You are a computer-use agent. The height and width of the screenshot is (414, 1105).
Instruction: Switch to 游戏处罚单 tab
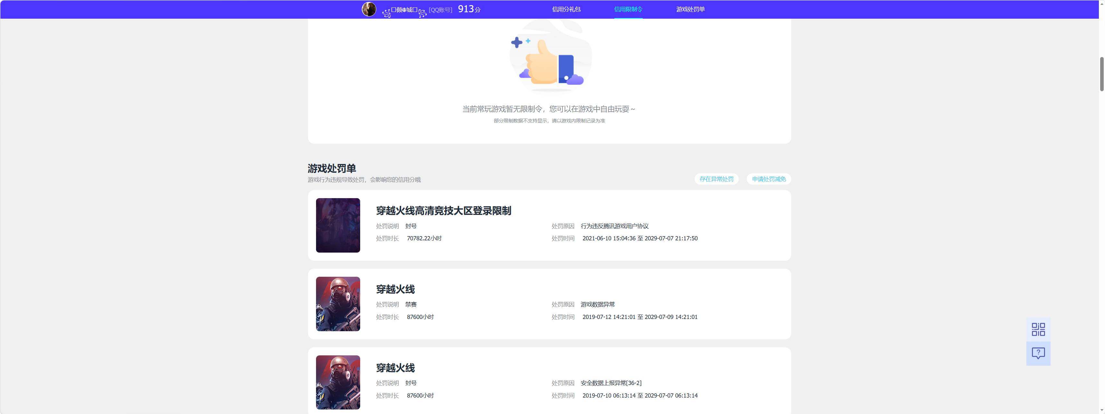tap(690, 9)
